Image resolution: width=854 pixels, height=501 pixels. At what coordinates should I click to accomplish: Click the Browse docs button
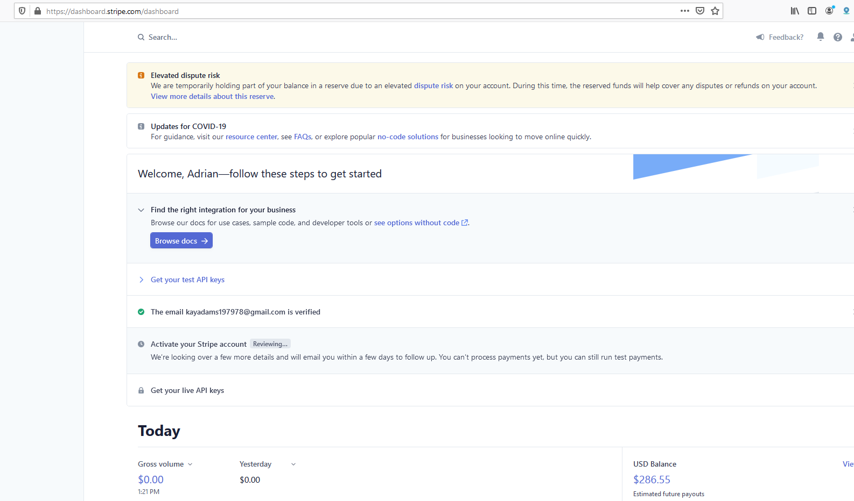point(181,240)
